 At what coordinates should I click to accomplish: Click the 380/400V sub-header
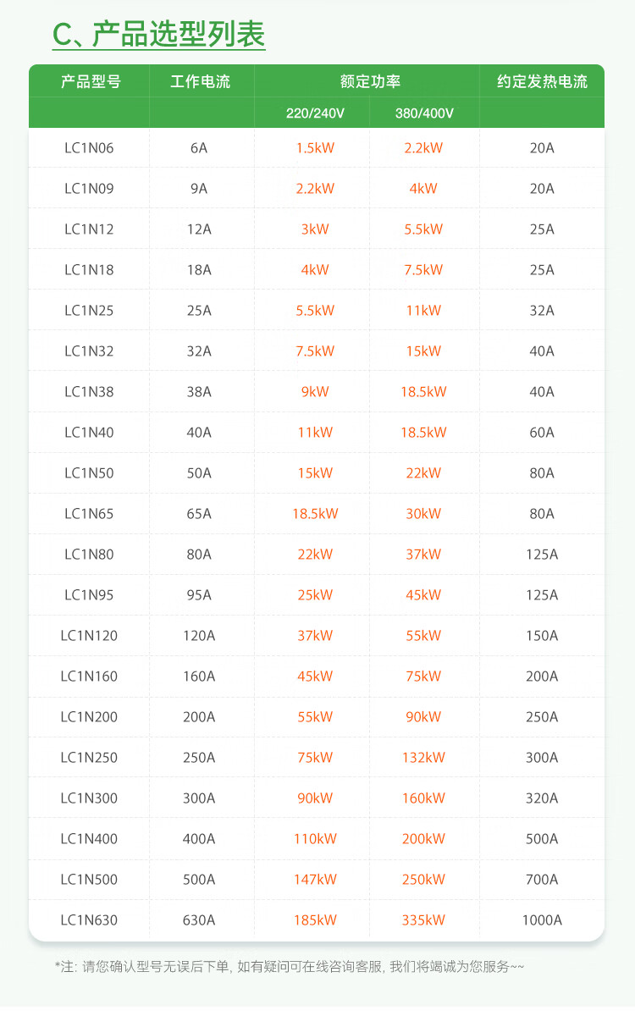pyautogui.click(x=424, y=113)
